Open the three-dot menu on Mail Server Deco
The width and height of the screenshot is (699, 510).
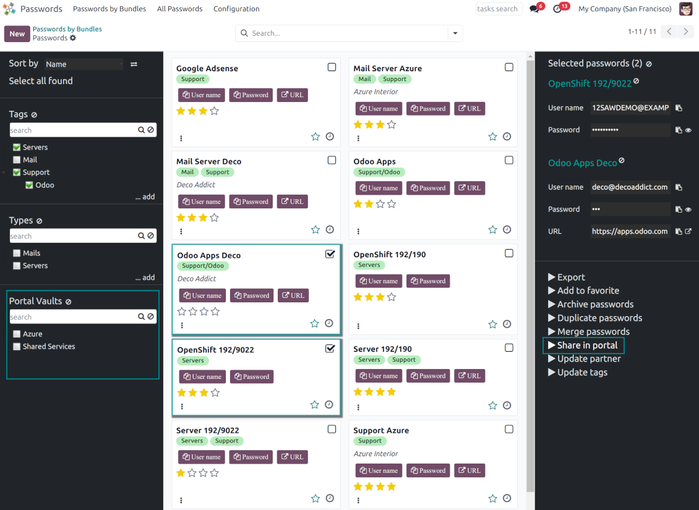point(181,231)
